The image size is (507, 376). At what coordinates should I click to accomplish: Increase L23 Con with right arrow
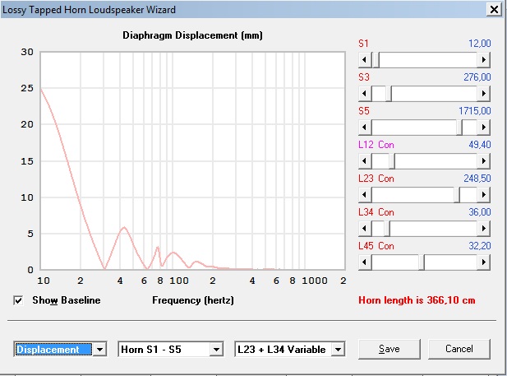pos(484,195)
